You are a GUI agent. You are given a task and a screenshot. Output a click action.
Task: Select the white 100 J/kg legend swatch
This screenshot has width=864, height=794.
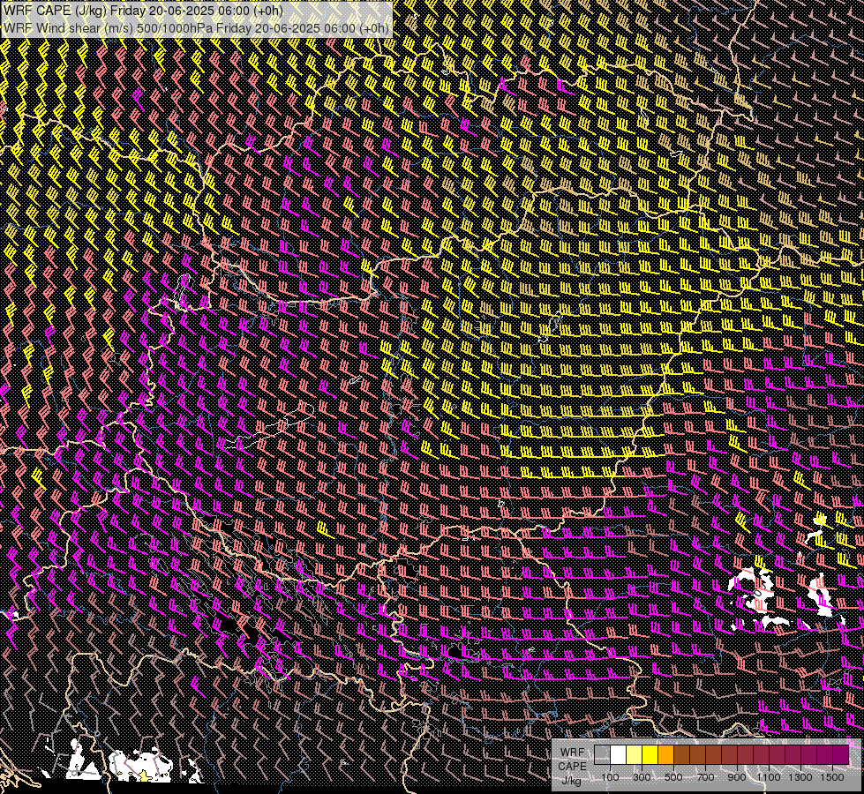click(x=619, y=755)
